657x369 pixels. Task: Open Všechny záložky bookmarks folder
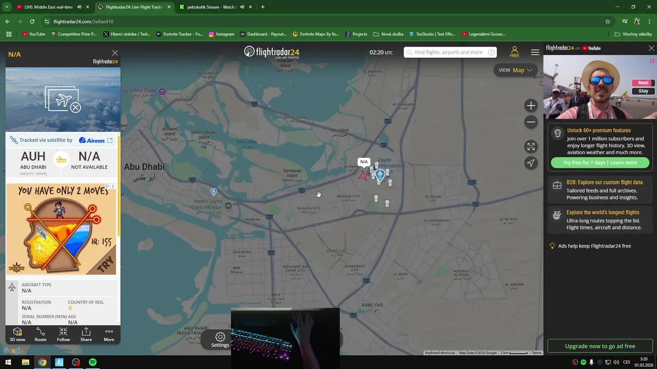coord(633,34)
